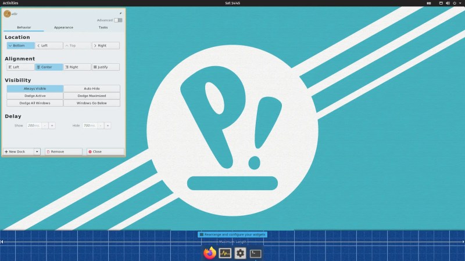This screenshot has height=261, width=465.
Task: Click the power icon in top bar
Action: (x=454, y=3)
